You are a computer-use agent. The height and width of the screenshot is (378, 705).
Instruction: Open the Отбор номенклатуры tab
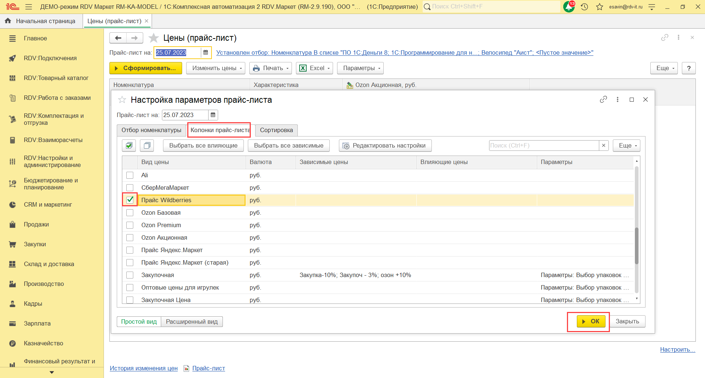coord(151,130)
